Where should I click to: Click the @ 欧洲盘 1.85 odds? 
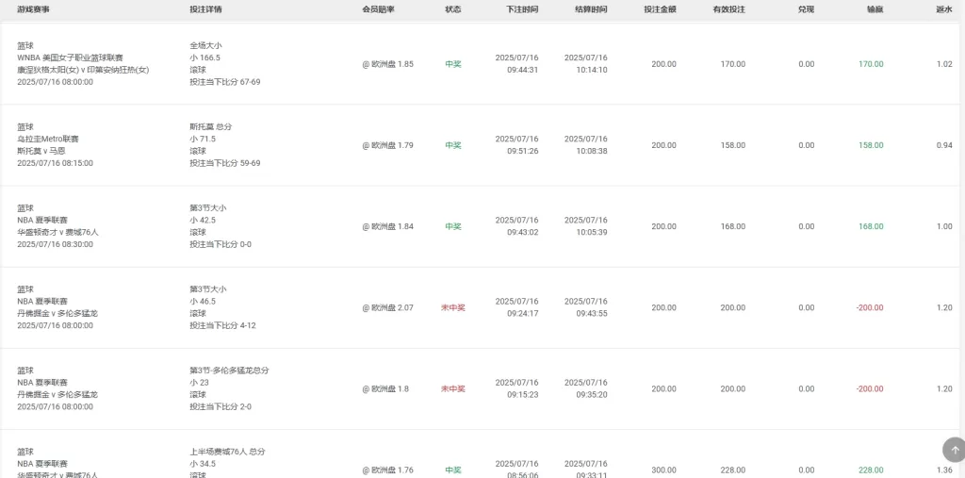pos(387,64)
